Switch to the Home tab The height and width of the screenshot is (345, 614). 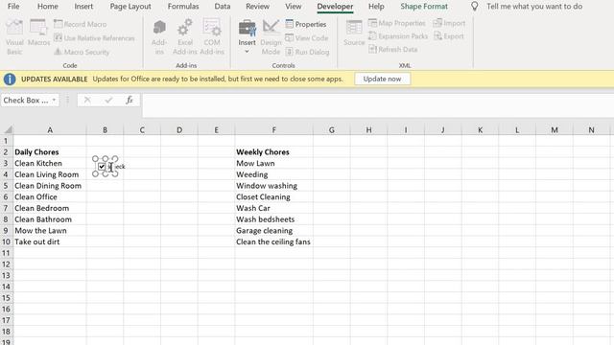(48, 7)
